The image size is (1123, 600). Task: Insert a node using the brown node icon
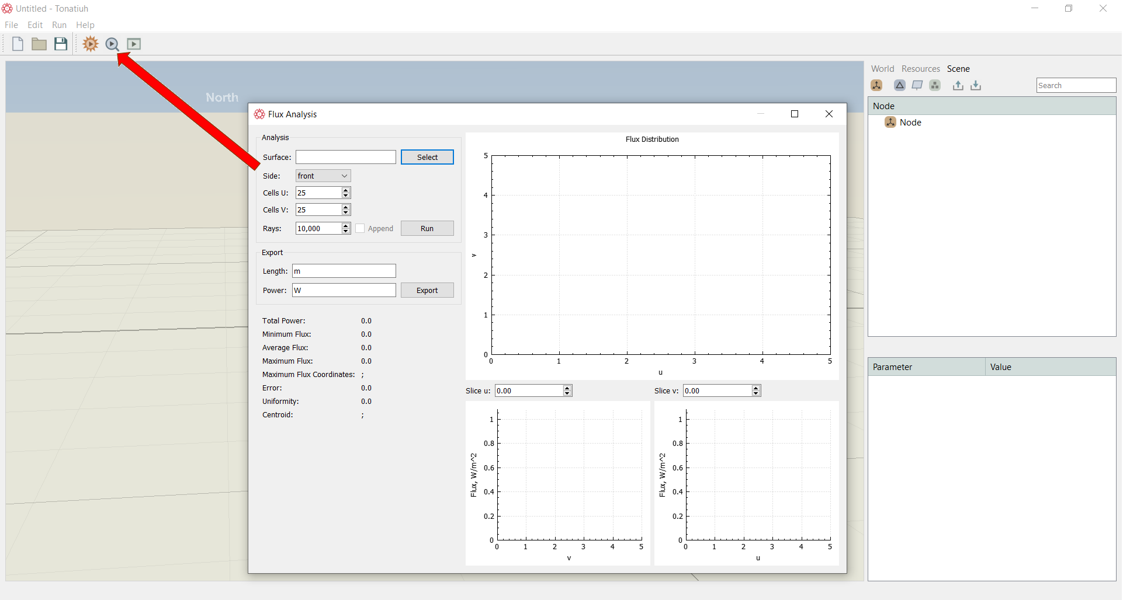click(876, 85)
